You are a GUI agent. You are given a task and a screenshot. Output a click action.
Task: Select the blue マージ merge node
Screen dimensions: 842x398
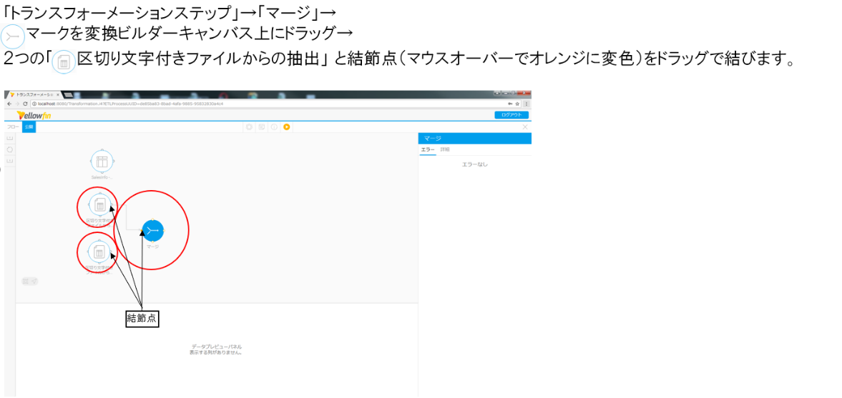[x=152, y=231]
